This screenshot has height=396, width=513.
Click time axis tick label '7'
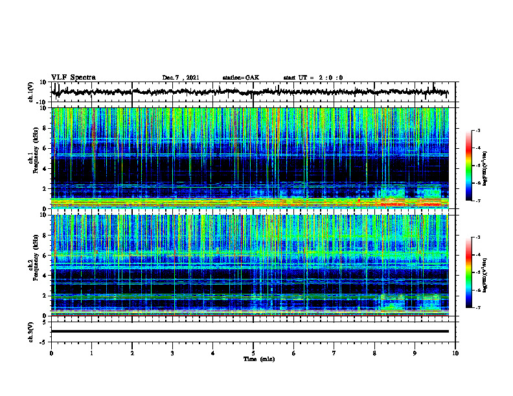point(334,353)
